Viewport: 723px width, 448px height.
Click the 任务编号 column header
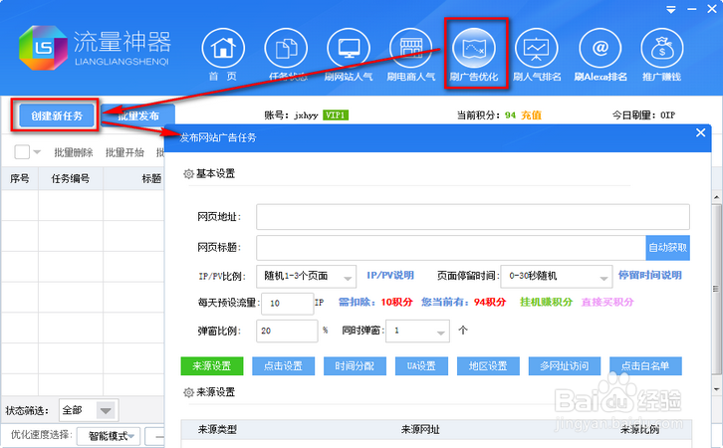click(71, 179)
